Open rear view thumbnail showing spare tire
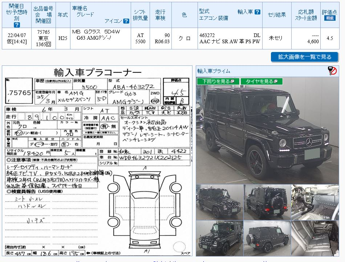Screen dimensions: 345x262 coord(267,202)
